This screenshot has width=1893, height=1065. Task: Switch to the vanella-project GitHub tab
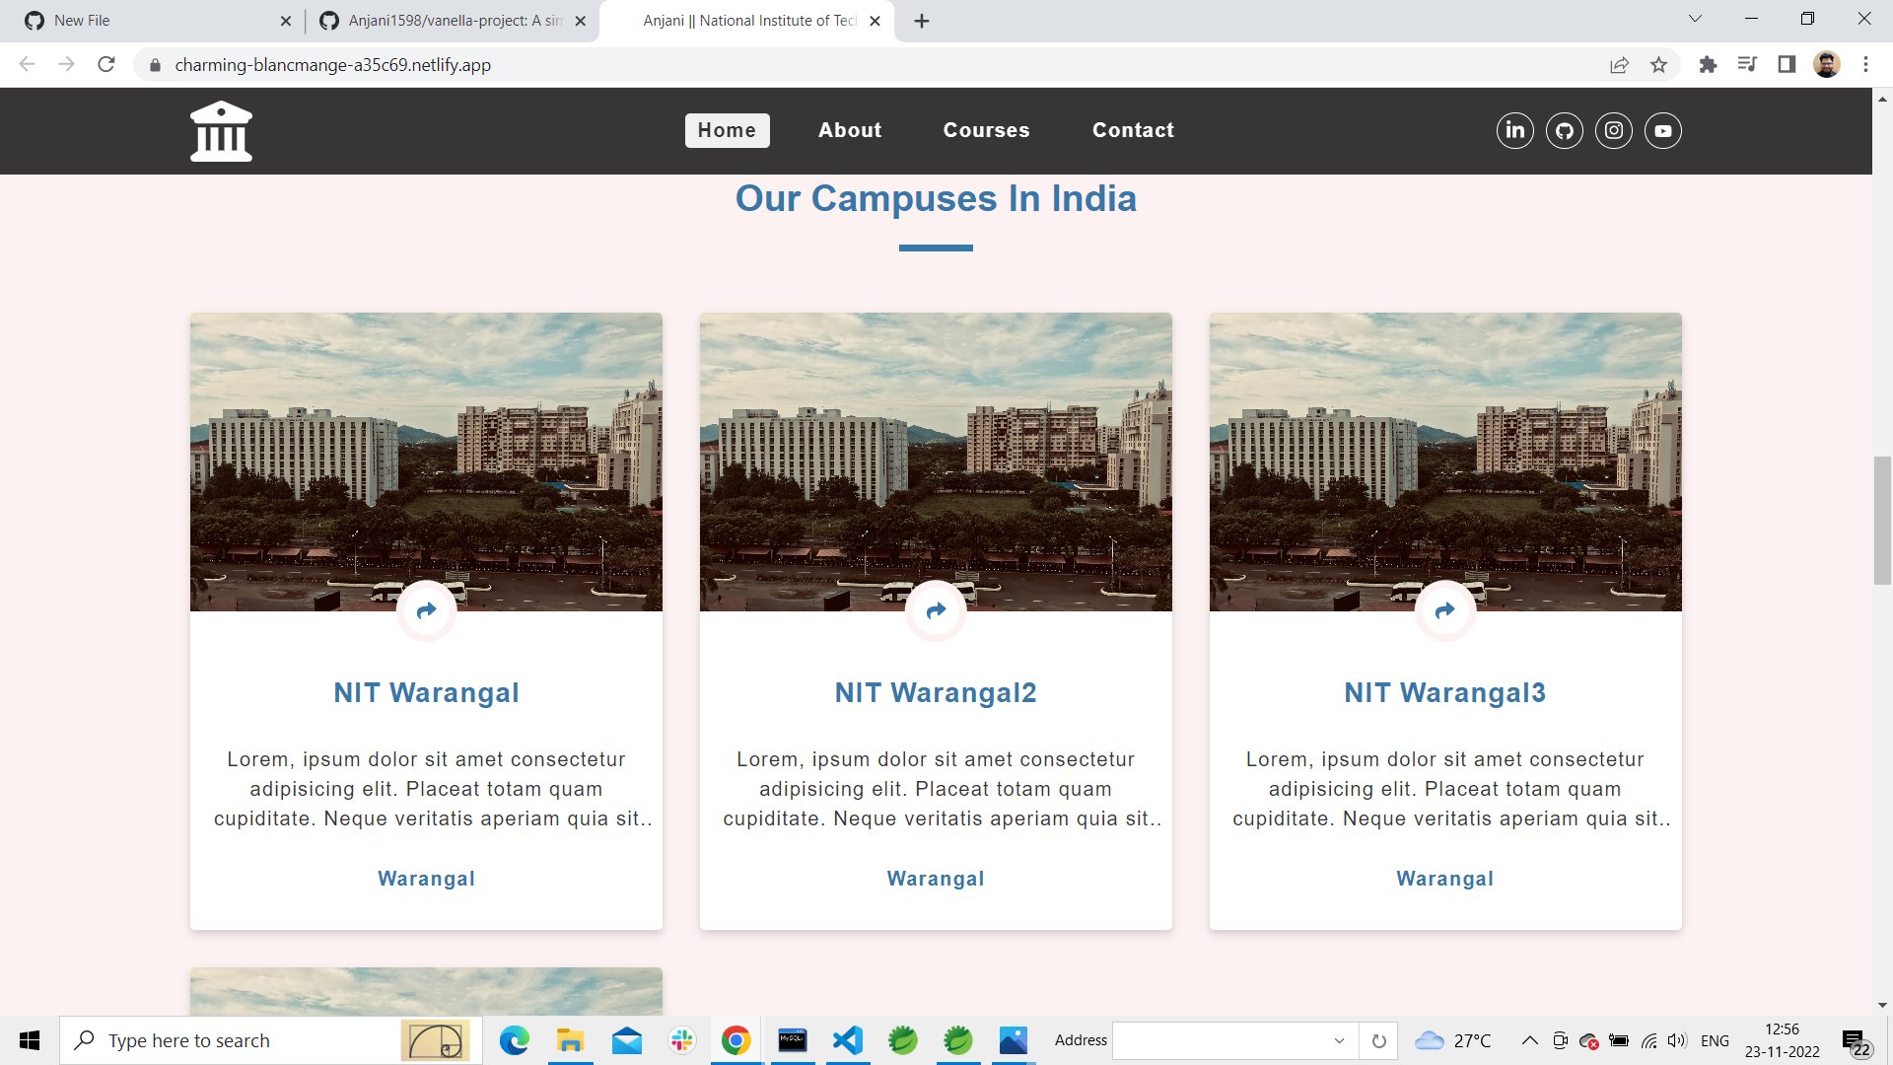click(x=454, y=21)
